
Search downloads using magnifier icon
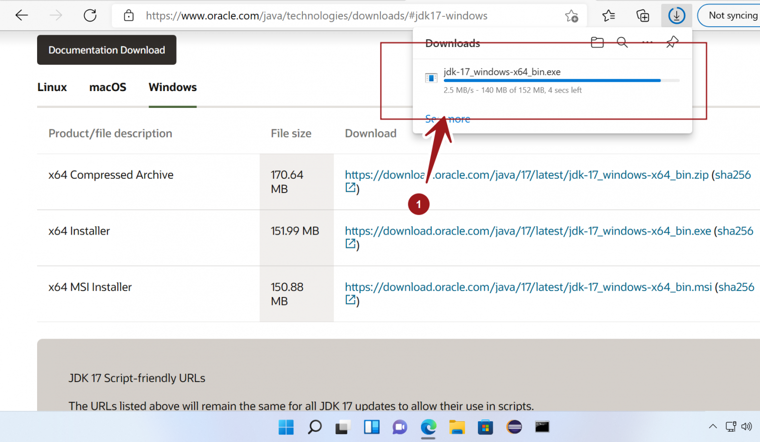click(x=622, y=43)
